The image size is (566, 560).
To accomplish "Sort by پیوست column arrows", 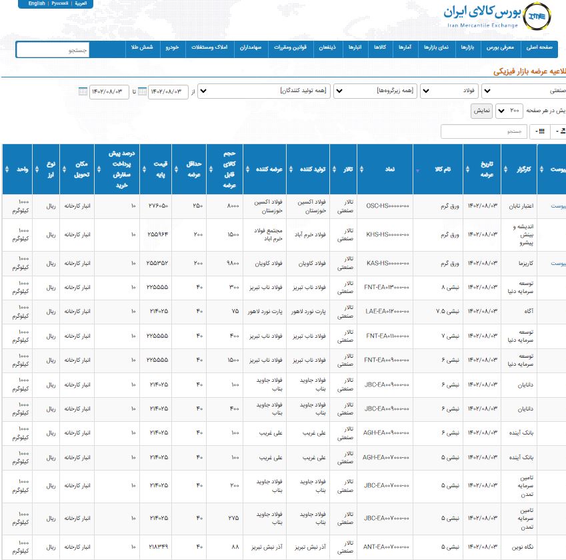I will click(x=541, y=169).
